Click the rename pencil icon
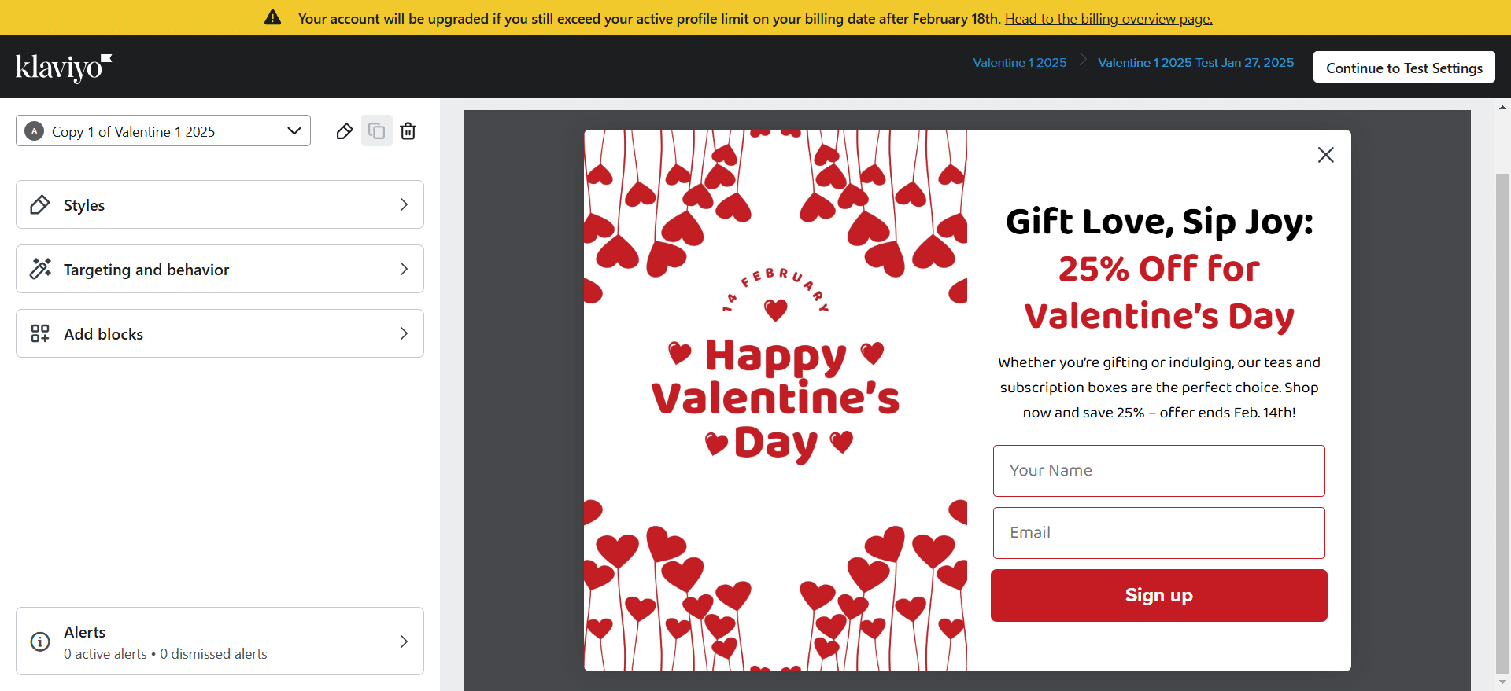 [344, 131]
